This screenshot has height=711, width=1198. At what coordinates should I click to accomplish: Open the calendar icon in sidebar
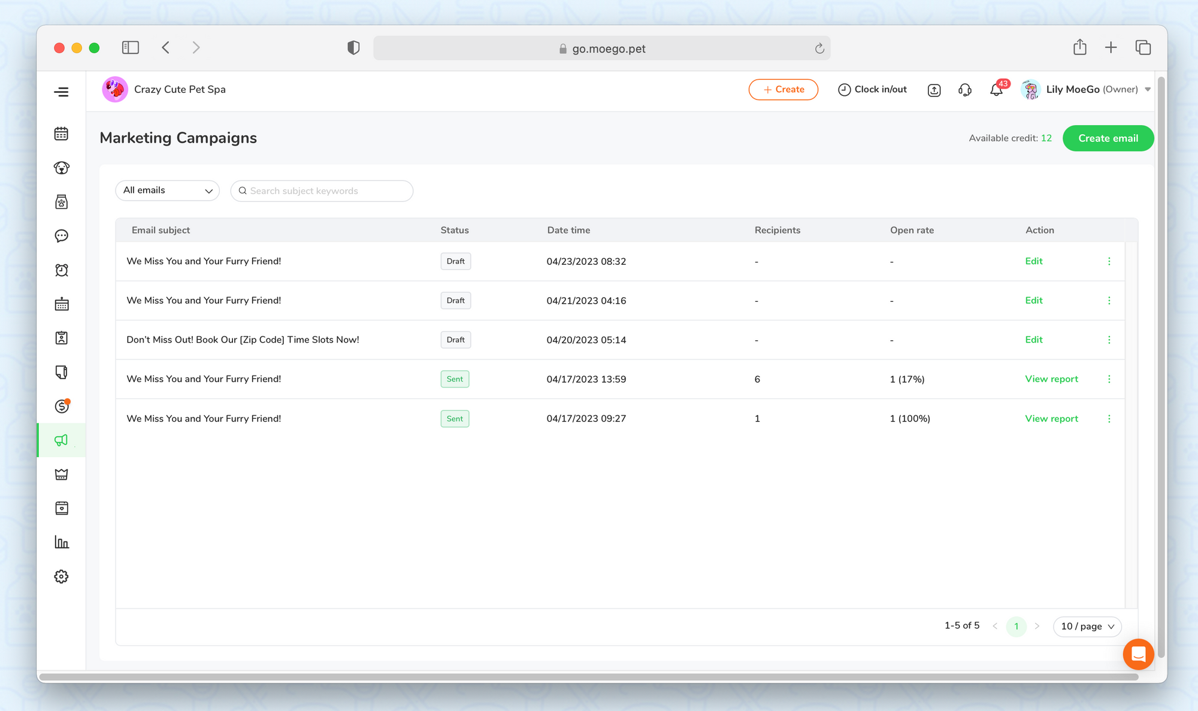click(x=61, y=134)
